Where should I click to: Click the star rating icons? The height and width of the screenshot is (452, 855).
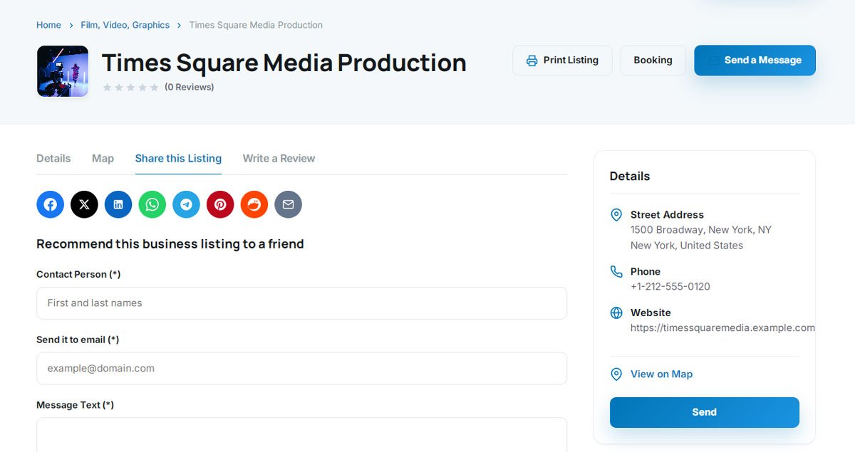click(x=130, y=88)
